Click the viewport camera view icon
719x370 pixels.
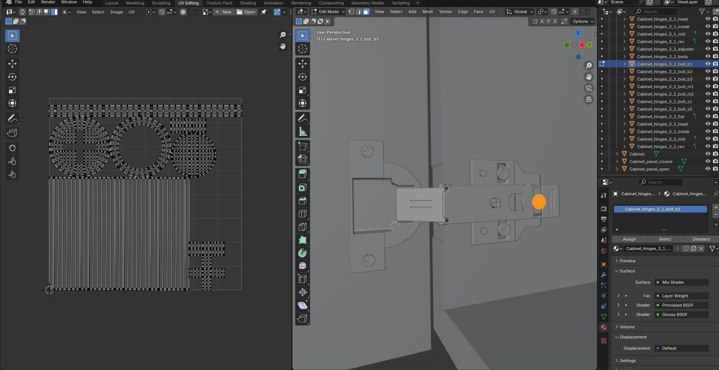tap(589, 88)
